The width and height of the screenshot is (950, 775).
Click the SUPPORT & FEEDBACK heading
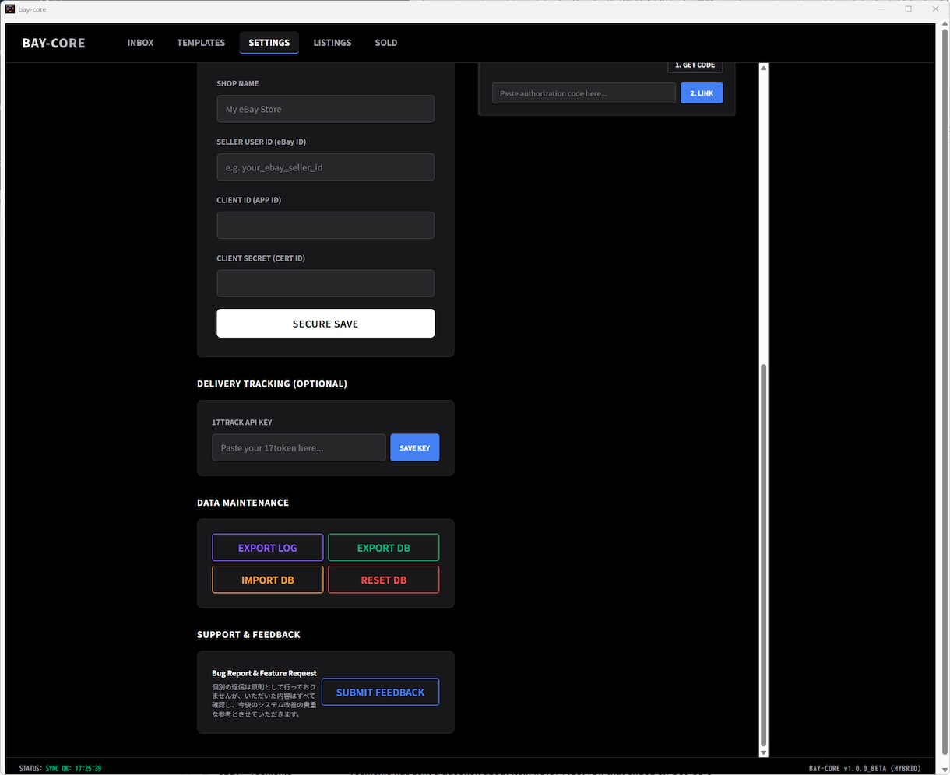click(x=248, y=635)
